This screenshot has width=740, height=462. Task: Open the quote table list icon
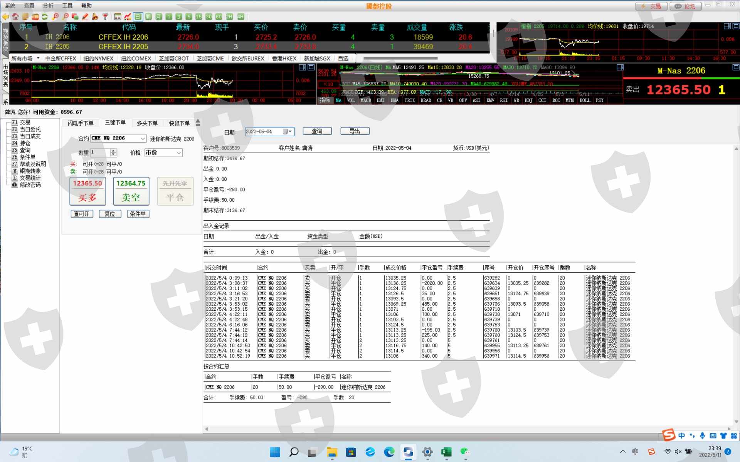[118, 17]
